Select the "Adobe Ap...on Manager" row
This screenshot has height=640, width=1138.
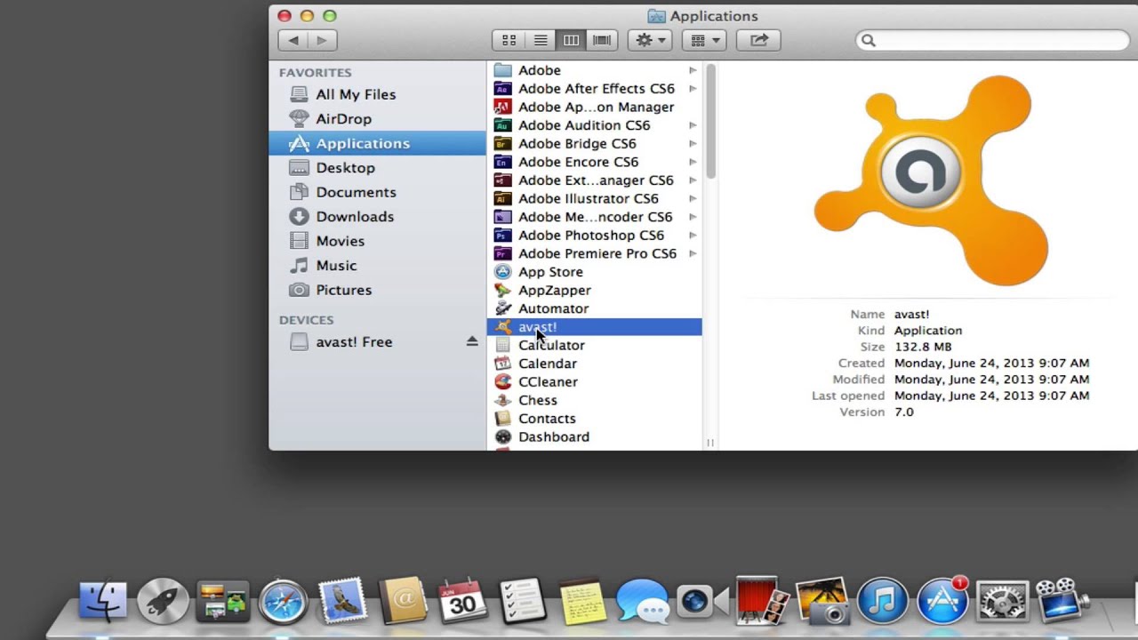[594, 107]
